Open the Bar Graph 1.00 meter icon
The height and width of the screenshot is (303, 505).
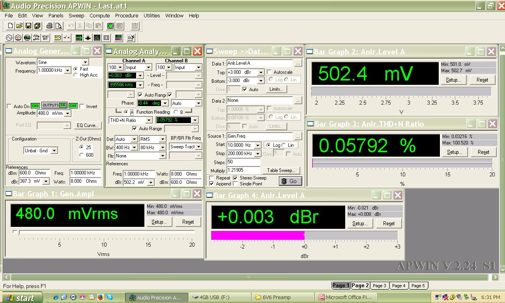[118, 38]
